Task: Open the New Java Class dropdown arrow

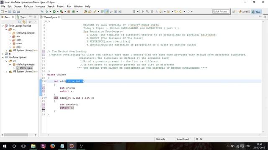Action: coord(77,12)
